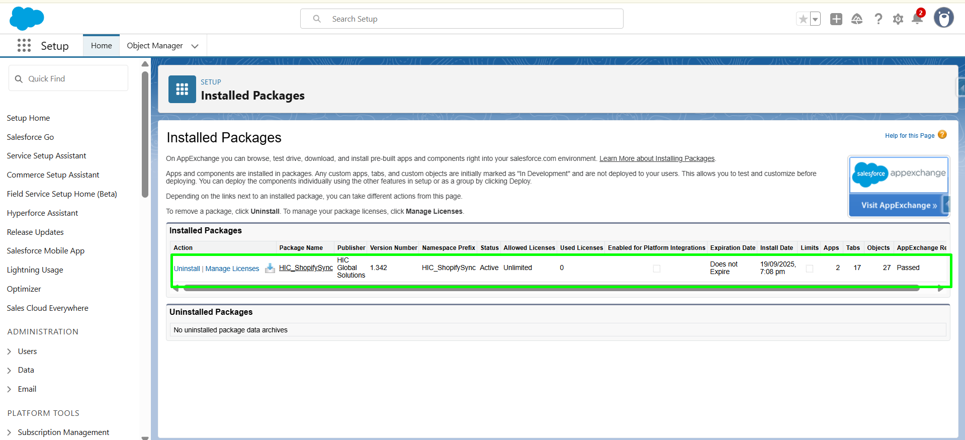
Task: Click the 'No uninstalled package data archives' row
Action: [x=558, y=330]
